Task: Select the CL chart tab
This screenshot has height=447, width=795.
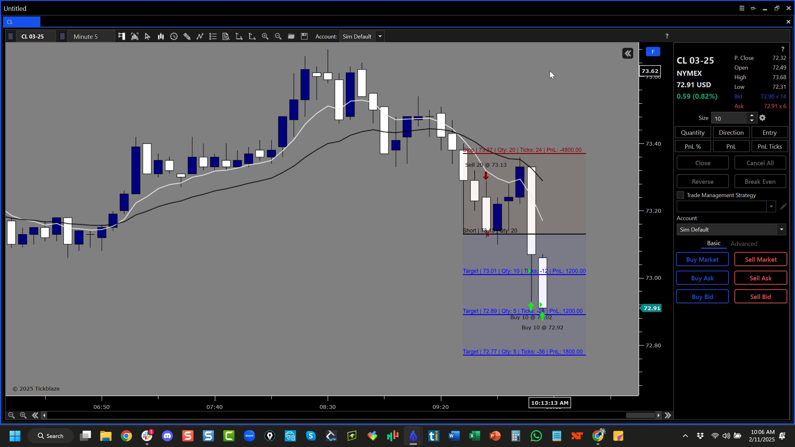Action: pyautogui.click(x=21, y=22)
